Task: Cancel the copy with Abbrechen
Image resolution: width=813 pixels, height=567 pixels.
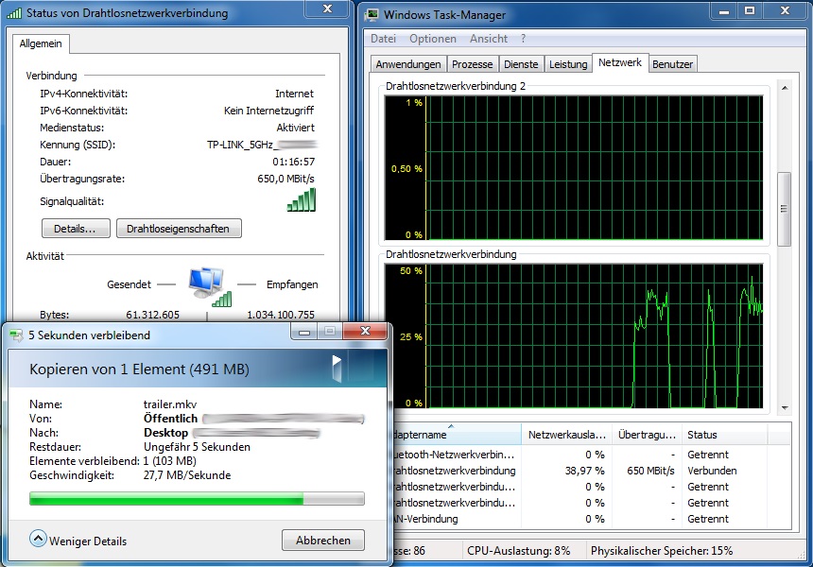Action: pyautogui.click(x=323, y=540)
